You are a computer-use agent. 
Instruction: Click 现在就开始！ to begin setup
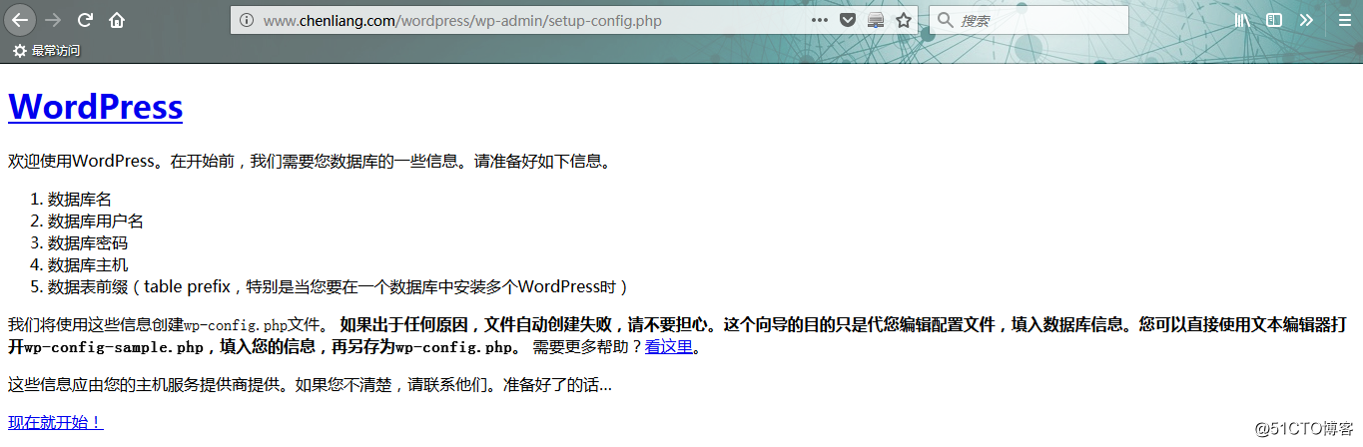(56, 423)
